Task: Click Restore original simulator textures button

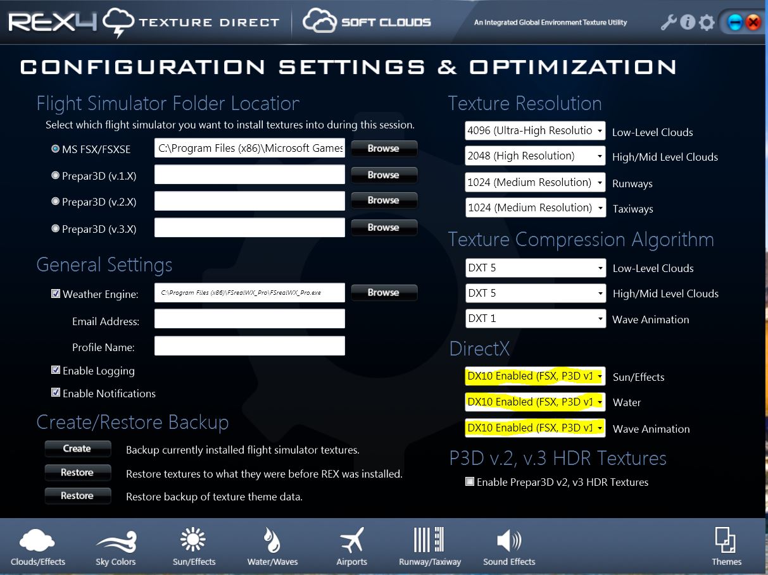Action: click(x=77, y=473)
